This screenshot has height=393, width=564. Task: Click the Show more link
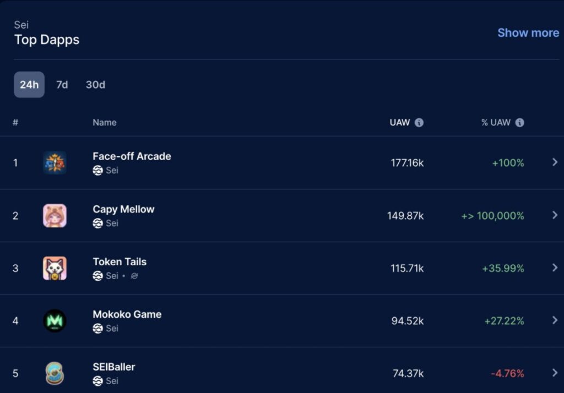click(x=528, y=33)
